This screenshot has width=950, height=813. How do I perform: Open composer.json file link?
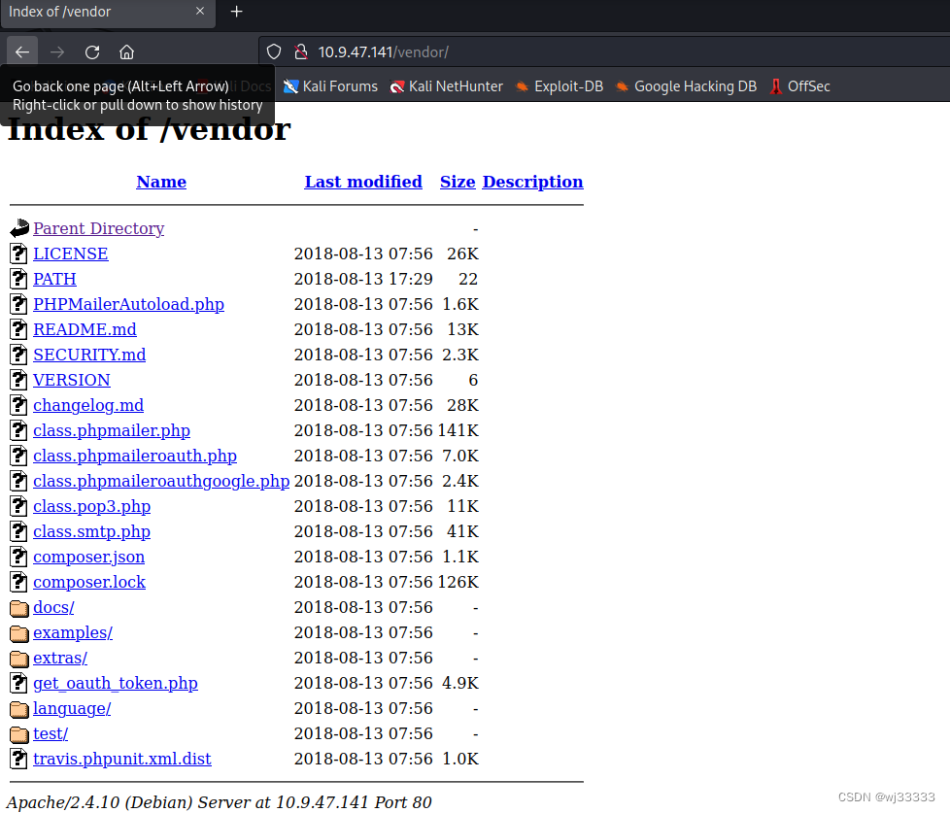[89, 558]
